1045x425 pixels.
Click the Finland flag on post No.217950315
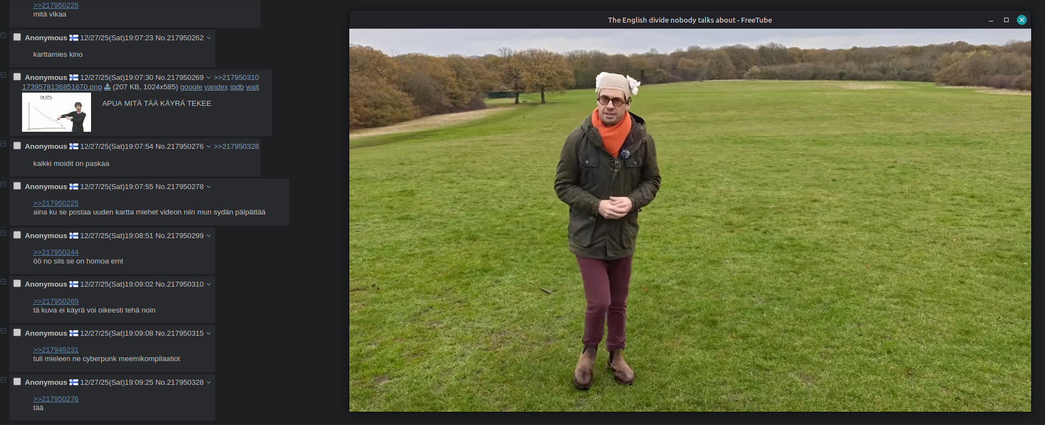point(73,333)
